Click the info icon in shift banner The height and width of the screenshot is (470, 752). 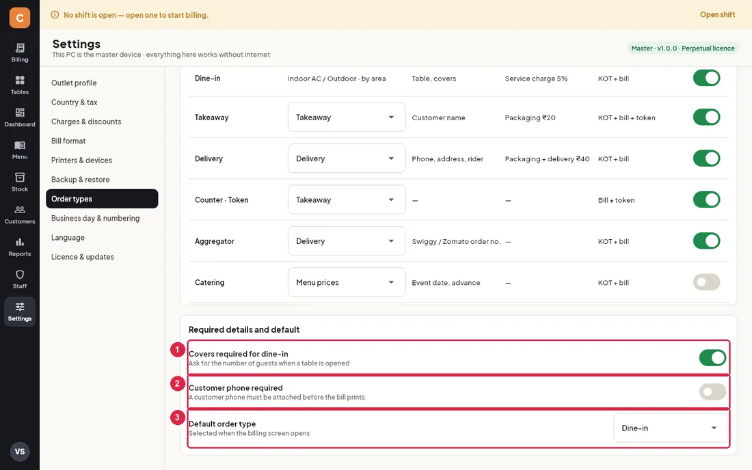point(55,15)
